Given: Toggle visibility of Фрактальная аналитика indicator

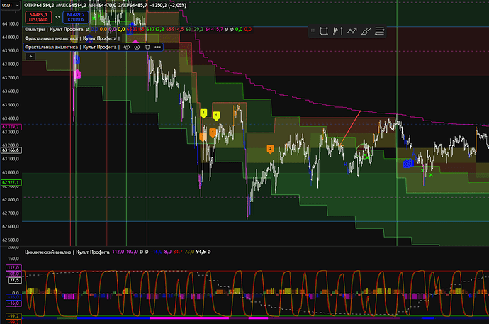Looking at the screenshot, I should 127,46.
